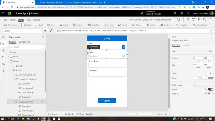
Task: Zoom out with the minus icon
Action: [126, 114]
